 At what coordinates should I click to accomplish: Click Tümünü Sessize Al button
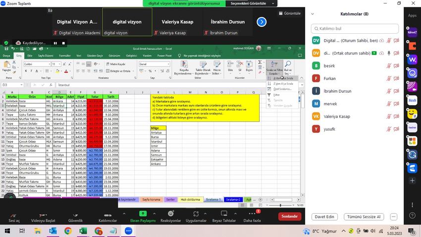[364, 217]
